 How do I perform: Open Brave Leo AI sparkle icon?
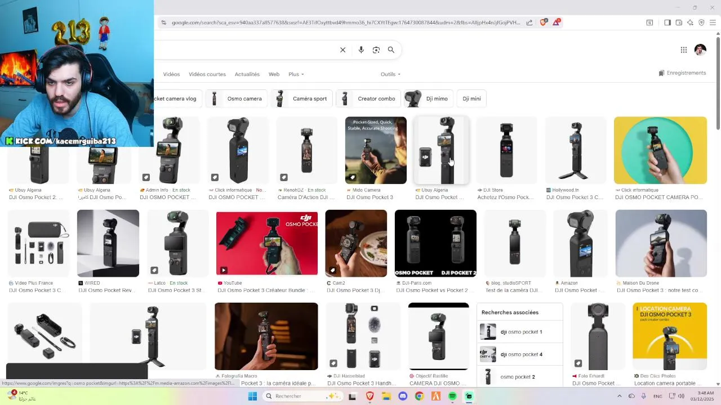[x=690, y=22]
